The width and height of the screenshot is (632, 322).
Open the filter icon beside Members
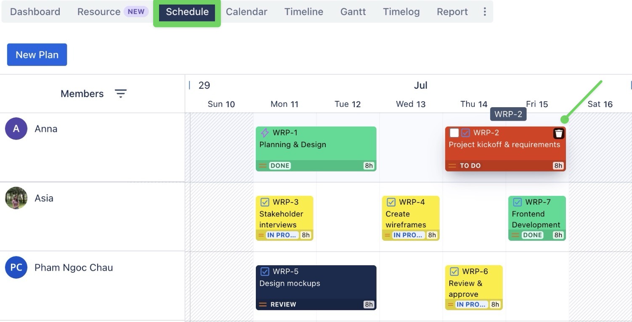(121, 94)
